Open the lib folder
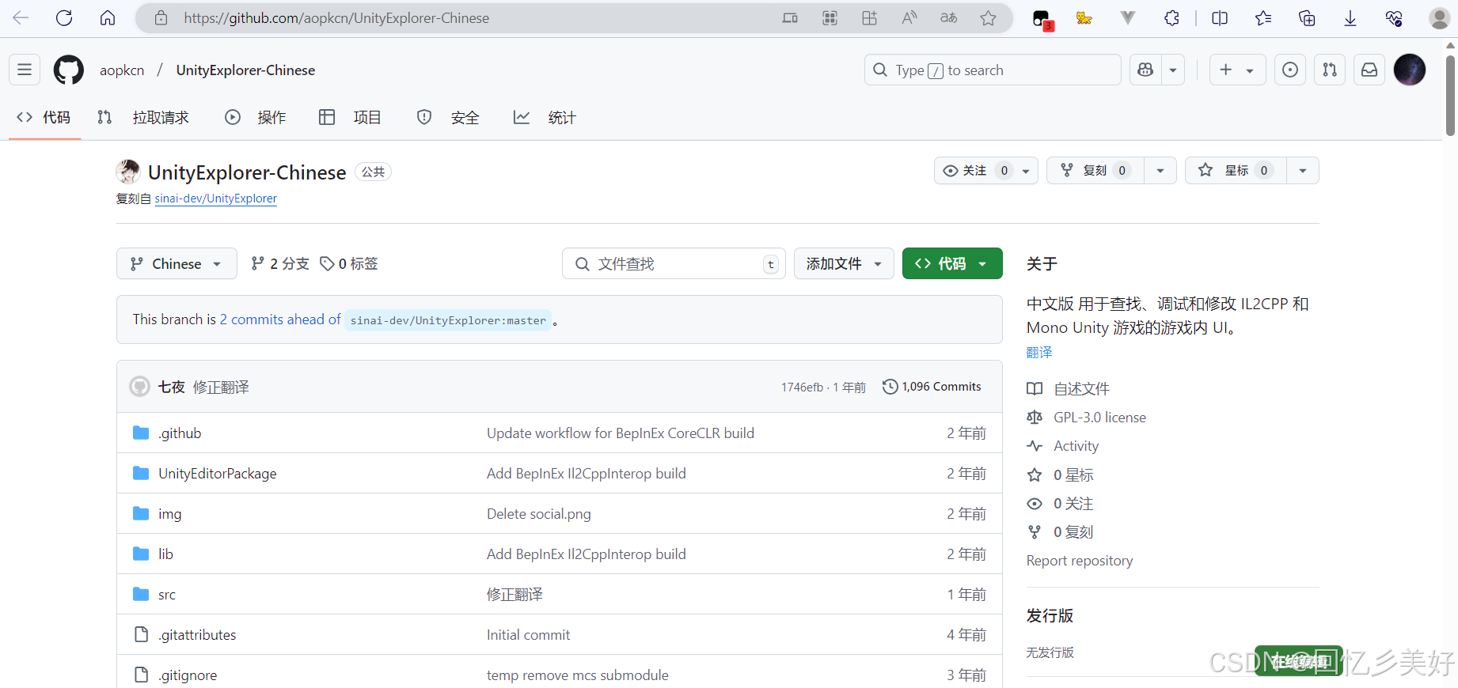Viewport: 1458px width, 688px height. coord(165,554)
